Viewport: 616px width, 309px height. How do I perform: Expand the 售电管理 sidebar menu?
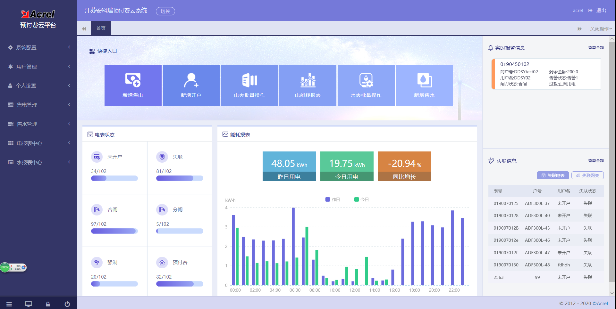click(38, 105)
